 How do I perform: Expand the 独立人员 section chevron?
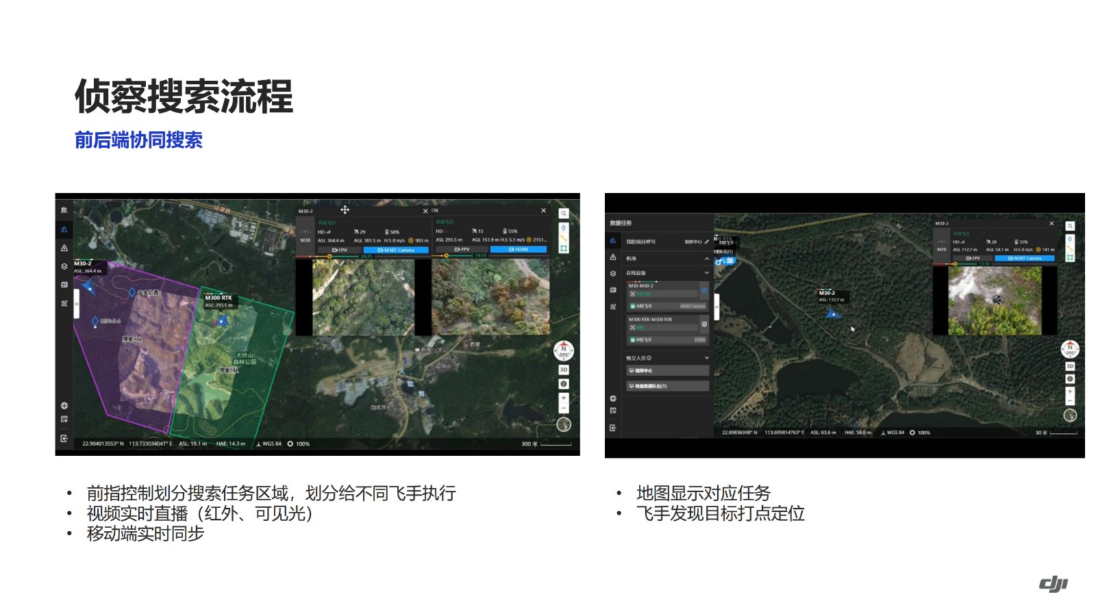coord(707,358)
